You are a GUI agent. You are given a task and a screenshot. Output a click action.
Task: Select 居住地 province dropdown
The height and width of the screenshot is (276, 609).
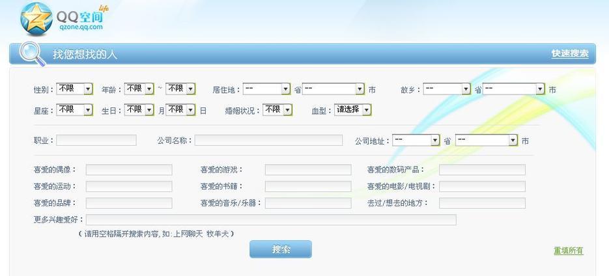[267, 89]
